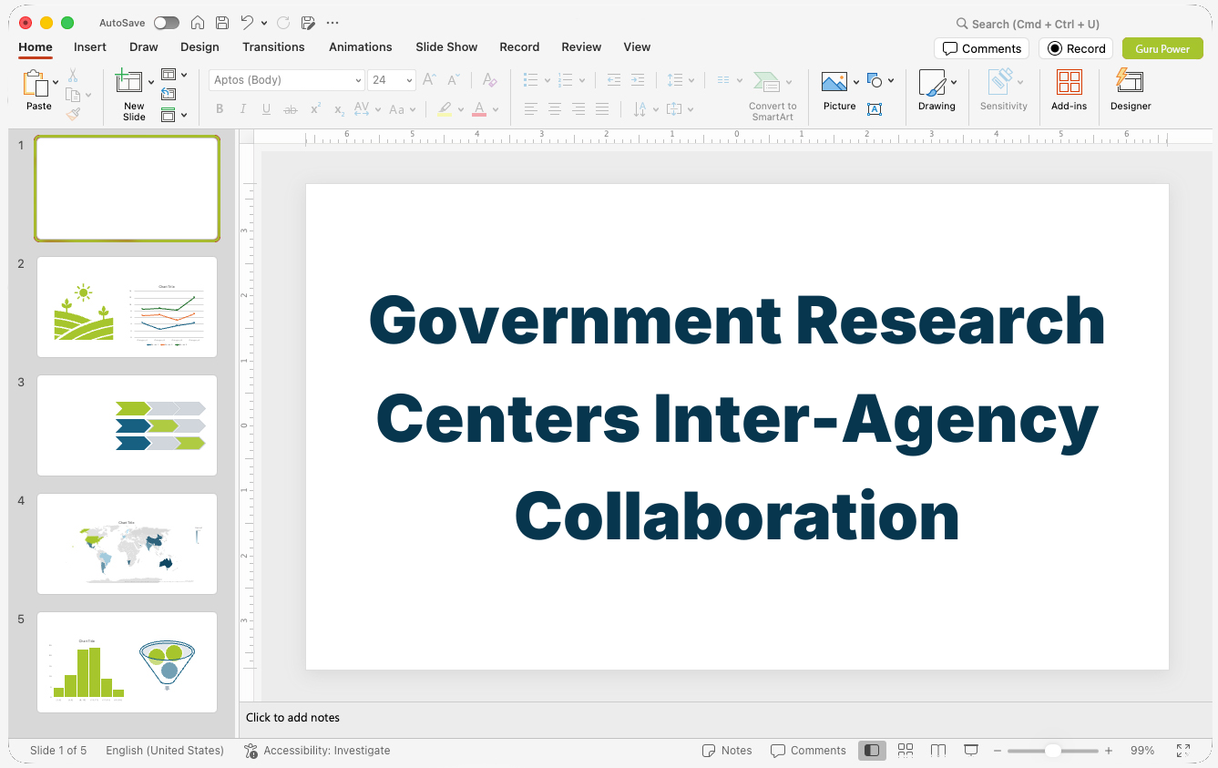This screenshot has height=768, width=1218.
Task: Click the font color swatch
Action: point(479,109)
